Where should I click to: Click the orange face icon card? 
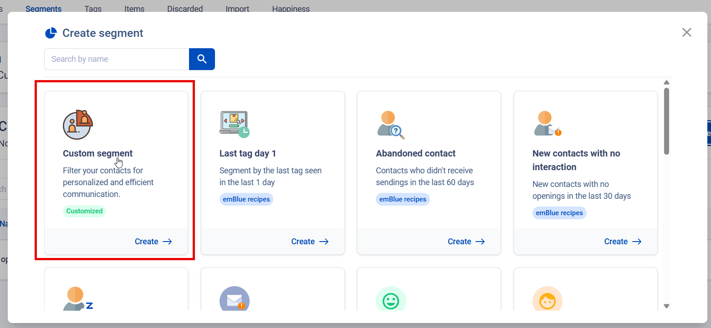coord(547,300)
